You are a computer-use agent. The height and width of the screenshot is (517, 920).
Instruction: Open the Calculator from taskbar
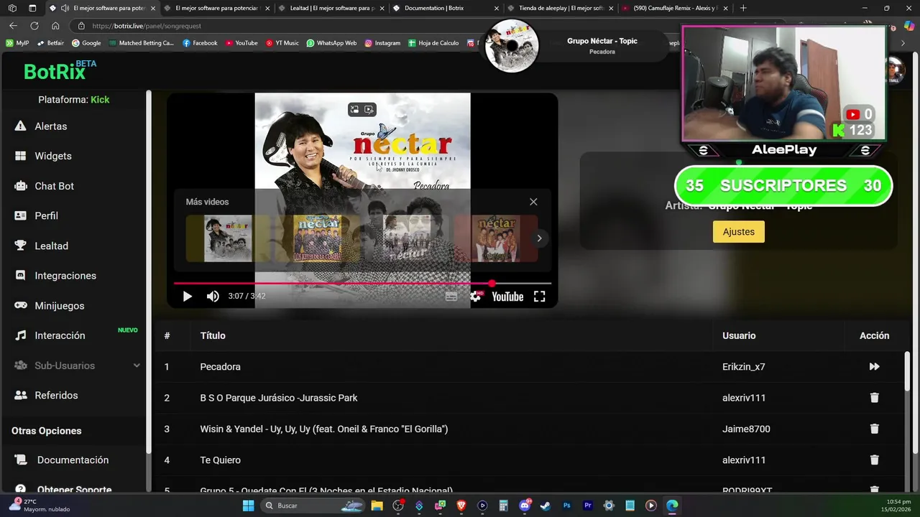[x=503, y=506]
